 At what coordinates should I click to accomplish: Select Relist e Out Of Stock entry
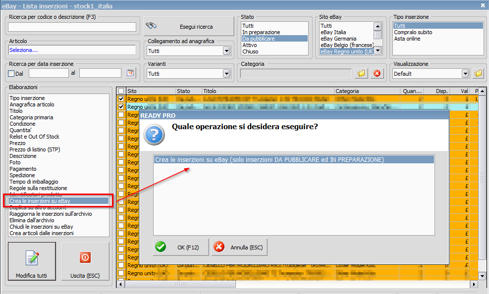click(34, 137)
